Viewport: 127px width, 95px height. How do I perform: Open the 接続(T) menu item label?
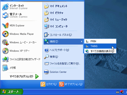[54, 41]
